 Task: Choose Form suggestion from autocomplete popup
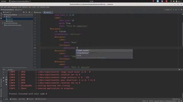[x=104, y=56]
